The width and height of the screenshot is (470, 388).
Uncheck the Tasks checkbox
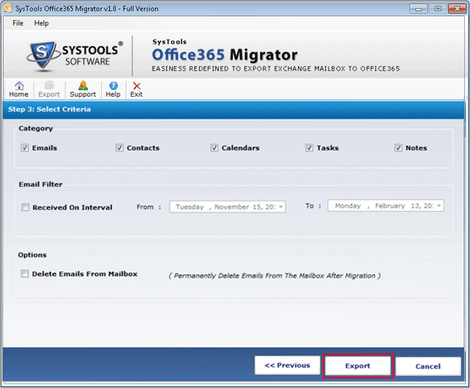[x=309, y=148]
